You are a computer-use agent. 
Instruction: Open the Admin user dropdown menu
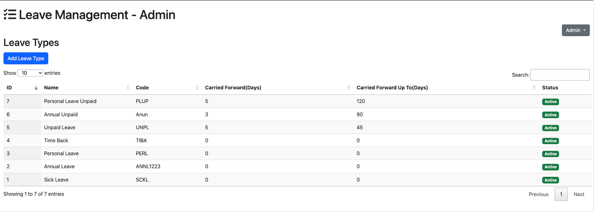[x=575, y=30]
